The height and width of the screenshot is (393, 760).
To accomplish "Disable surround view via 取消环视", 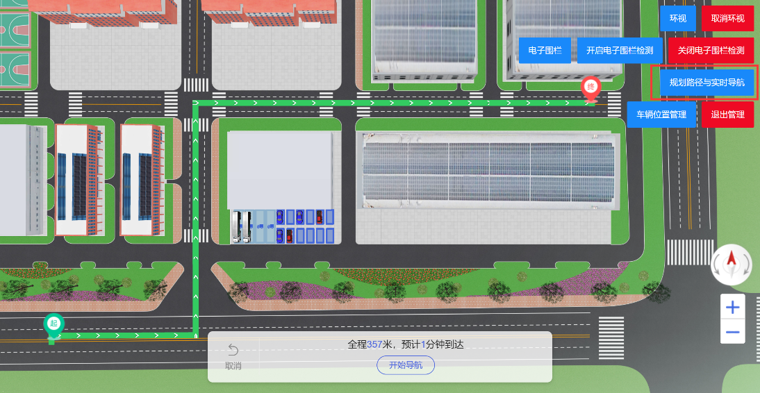I will tap(727, 19).
